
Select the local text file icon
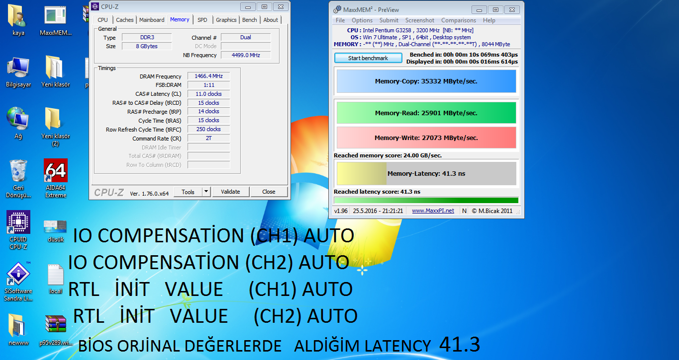pos(55,275)
